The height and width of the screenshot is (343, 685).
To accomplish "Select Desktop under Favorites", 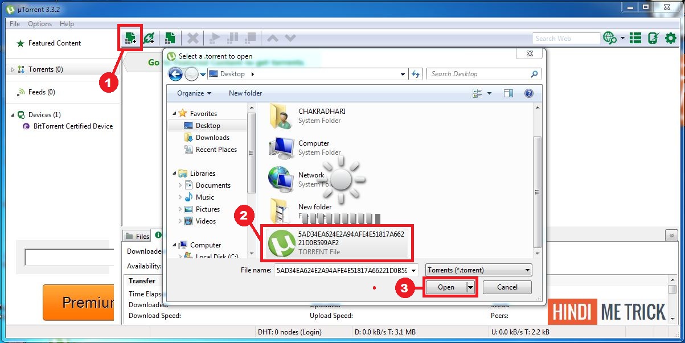I will click(x=208, y=126).
